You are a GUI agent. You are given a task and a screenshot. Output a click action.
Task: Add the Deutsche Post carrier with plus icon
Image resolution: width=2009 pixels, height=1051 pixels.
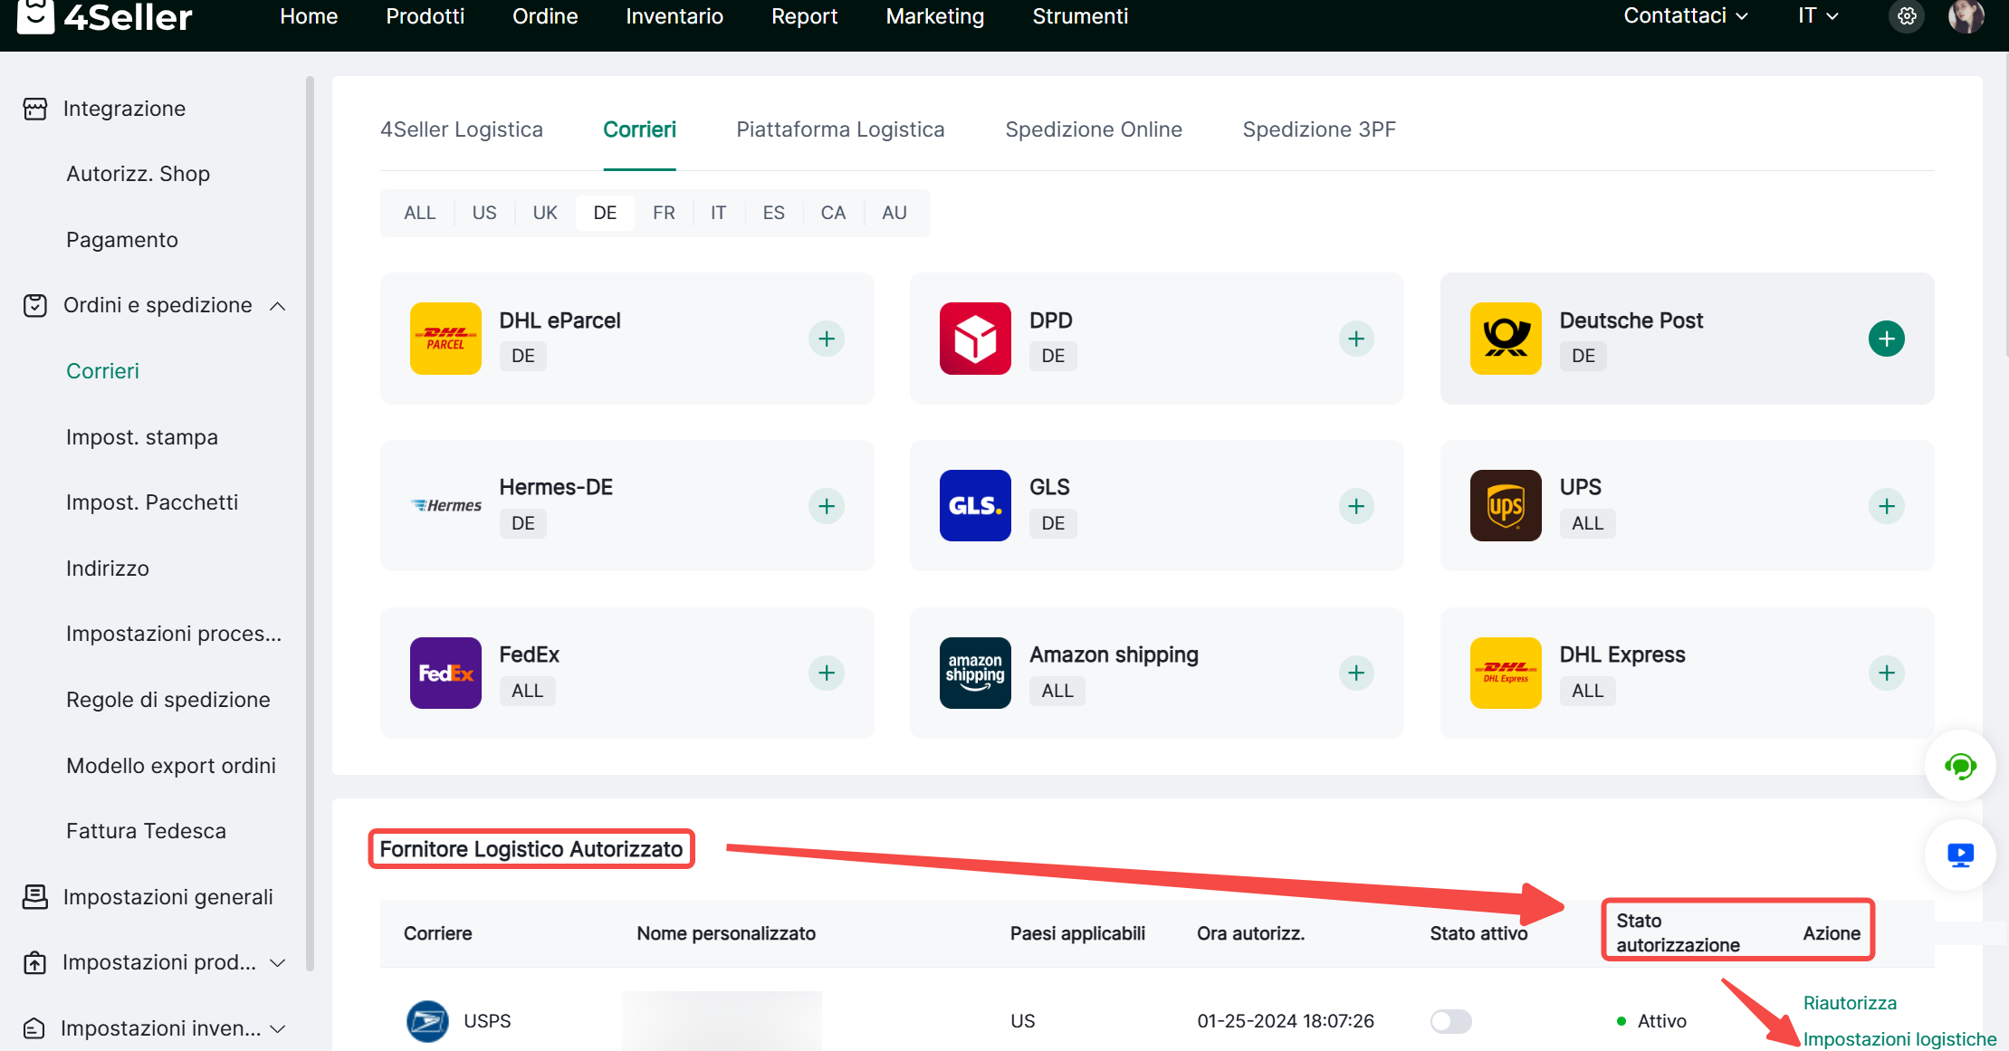pyautogui.click(x=1886, y=339)
